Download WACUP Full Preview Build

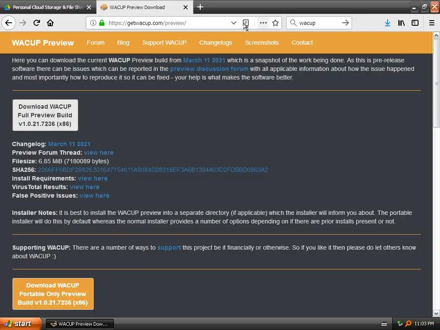(45, 115)
